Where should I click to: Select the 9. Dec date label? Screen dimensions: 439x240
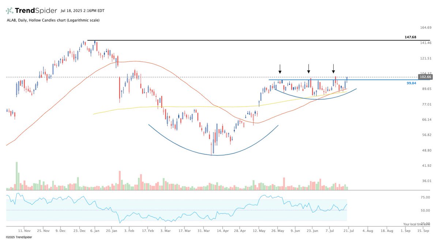(x=61, y=231)
